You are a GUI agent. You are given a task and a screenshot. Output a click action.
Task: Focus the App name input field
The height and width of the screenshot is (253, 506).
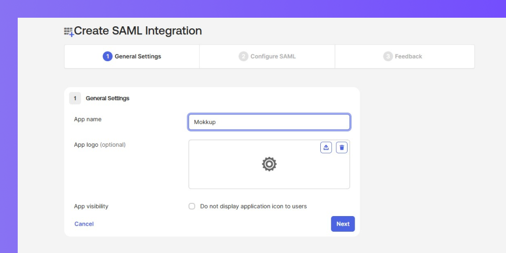pyautogui.click(x=269, y=122)
